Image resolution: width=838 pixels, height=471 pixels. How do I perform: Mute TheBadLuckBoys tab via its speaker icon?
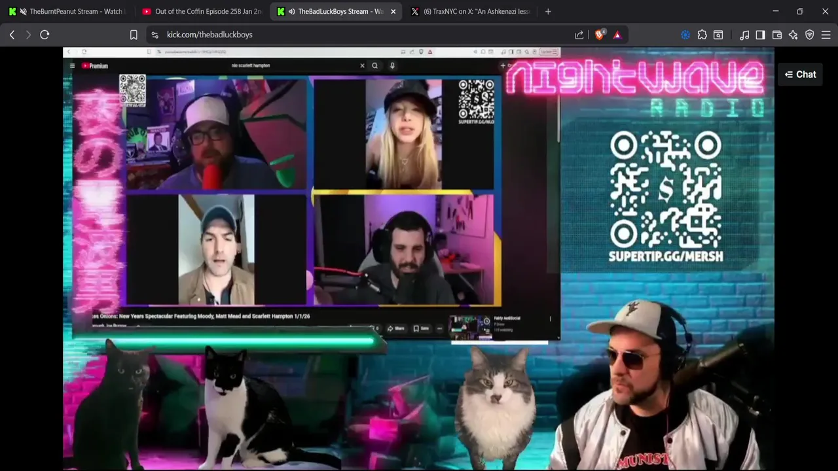click(291, 11)
